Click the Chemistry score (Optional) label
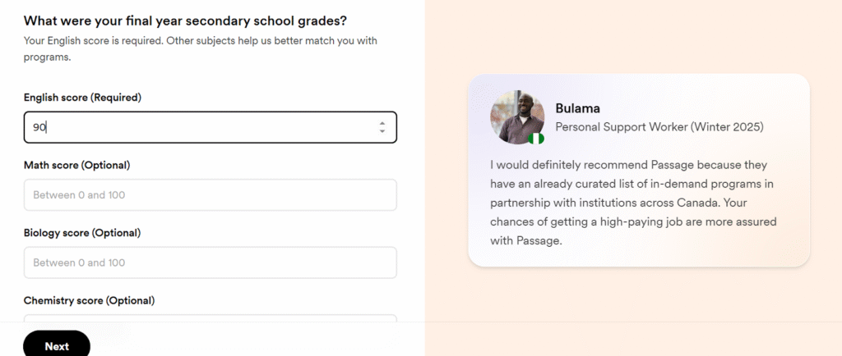Screen dimensions: 842x356 click(89, 300)
